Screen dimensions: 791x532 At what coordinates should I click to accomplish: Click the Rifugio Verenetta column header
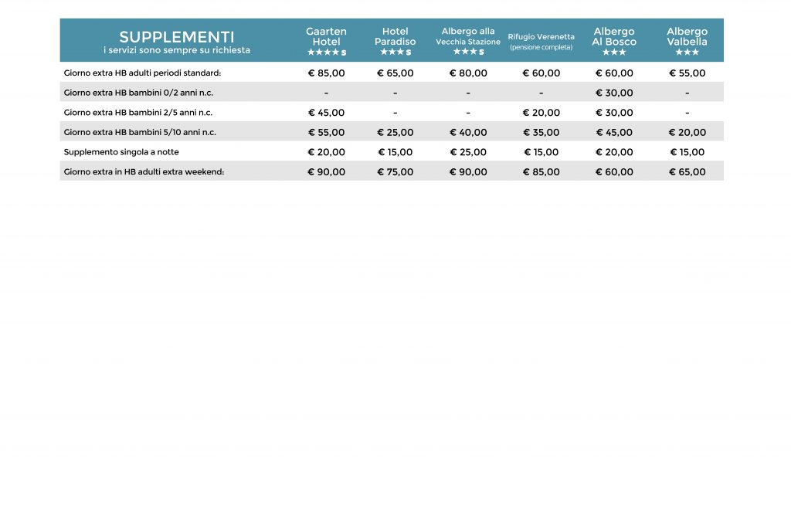pyautogui.click(x=541, y=37)
